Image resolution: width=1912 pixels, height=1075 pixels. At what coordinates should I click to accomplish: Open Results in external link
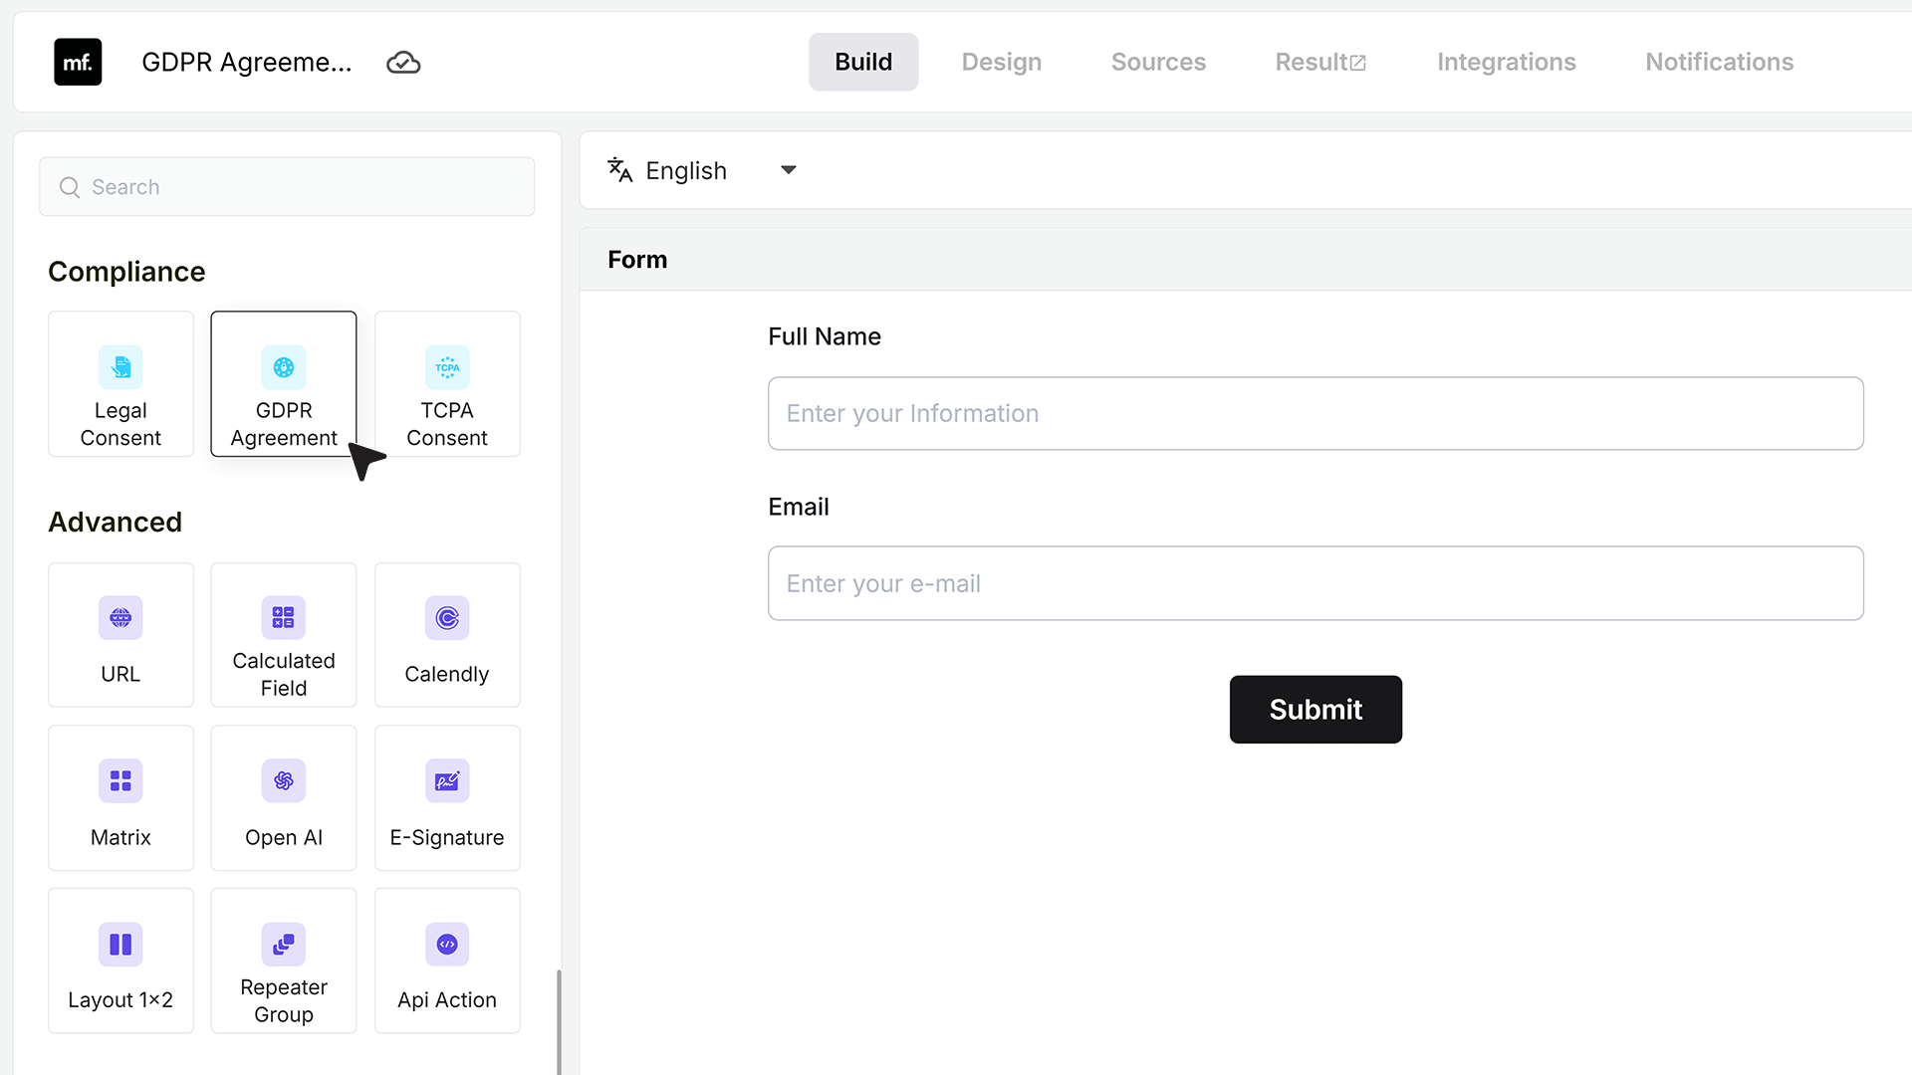[1320, 62]
